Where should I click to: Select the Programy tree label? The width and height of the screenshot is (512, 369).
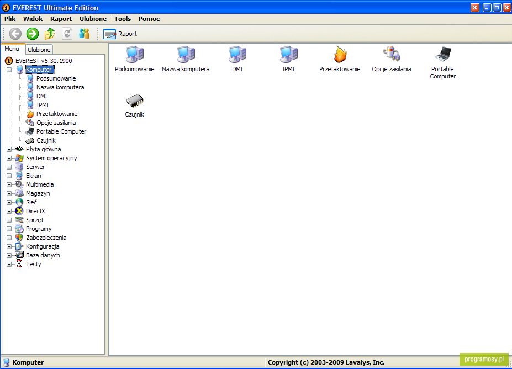[x=39, y=229]
